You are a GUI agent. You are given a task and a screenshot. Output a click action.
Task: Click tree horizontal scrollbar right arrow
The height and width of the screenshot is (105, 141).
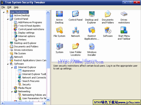[x=44, y=103]
